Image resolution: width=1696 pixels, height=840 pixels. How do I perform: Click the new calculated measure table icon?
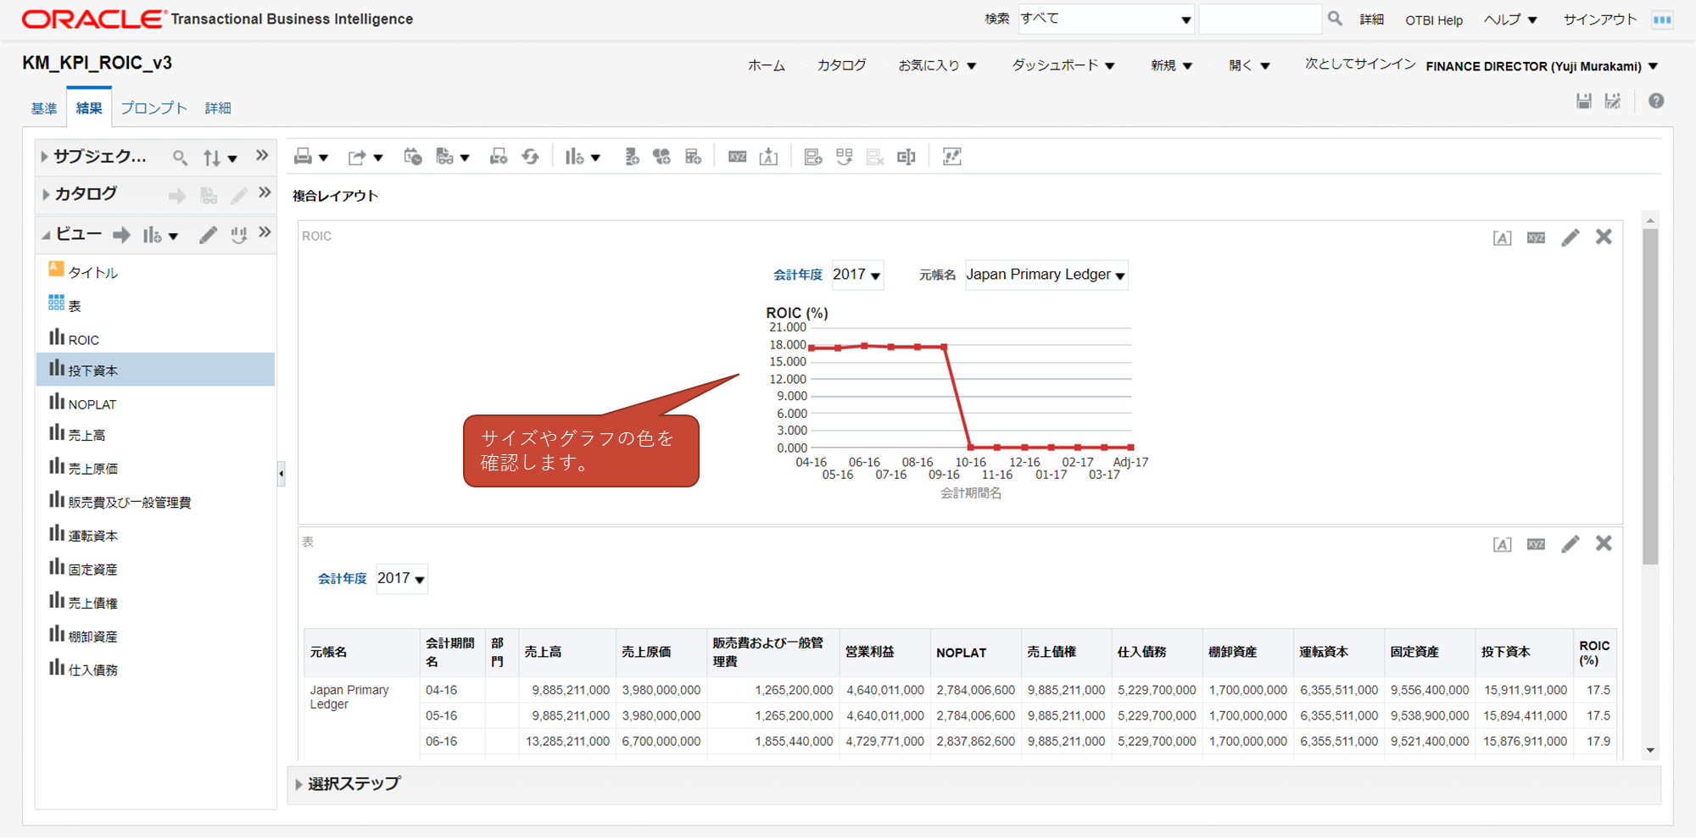[x=694, y=157]
